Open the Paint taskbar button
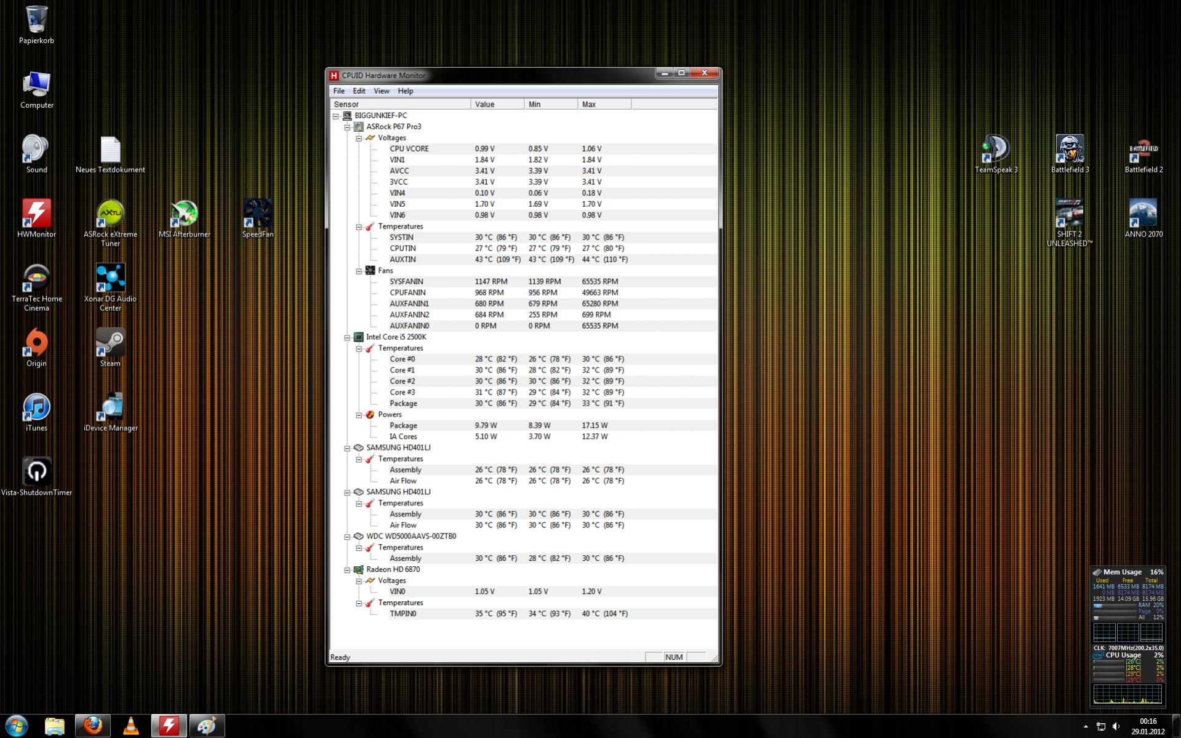Viewport: 1181px width, 738px height. pos(207,726)
